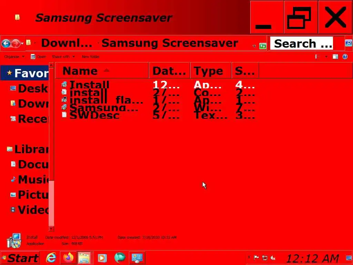Launch Firefox from the taskbar
The height and width of the screenshot is (265, 353).
(68, 258)
